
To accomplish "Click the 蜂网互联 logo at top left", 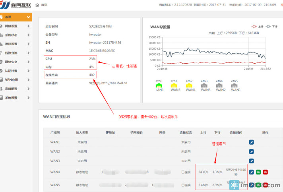I will pyautogui.click(x=15, y=6).
